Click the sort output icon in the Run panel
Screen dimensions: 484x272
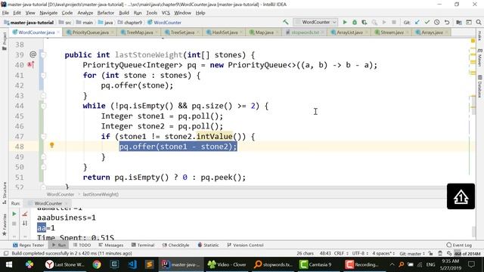click(25, 224)
